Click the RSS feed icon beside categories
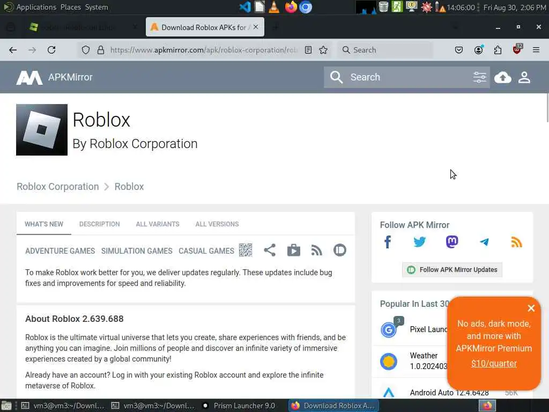The height and width of the screenshot is (412, 549). pyautogui.click(x=316, y=250)
